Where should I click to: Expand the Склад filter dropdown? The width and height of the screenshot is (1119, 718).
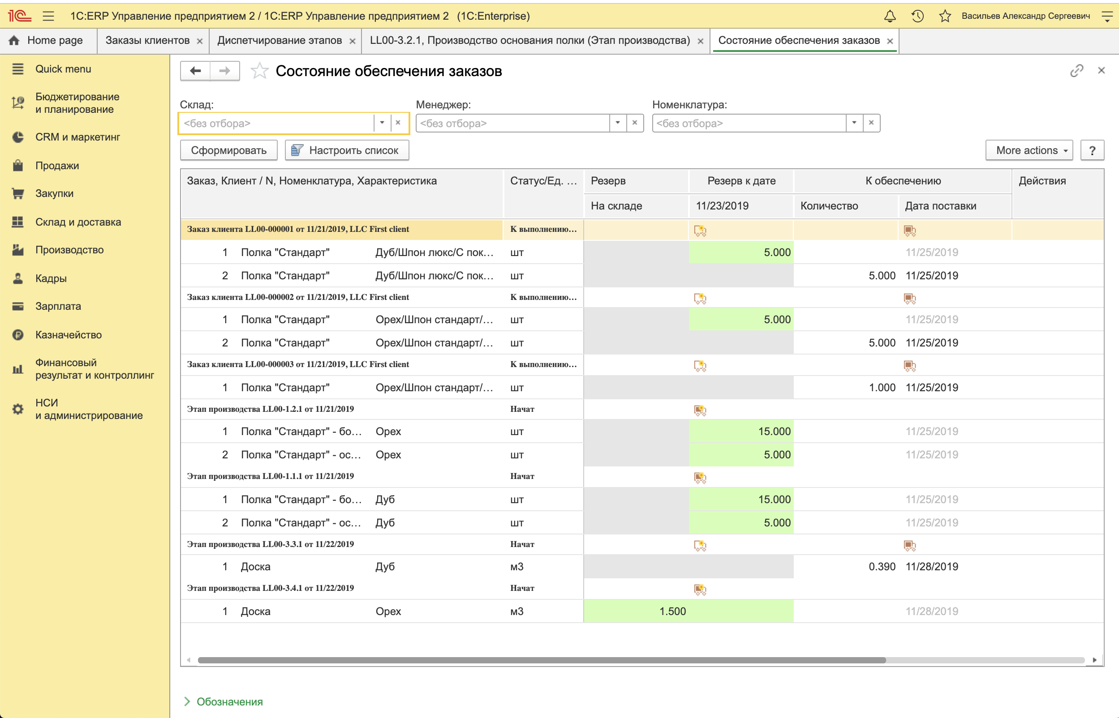click(382, 123)
